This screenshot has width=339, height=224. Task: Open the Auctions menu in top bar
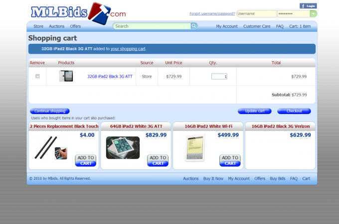coord(57,26)
